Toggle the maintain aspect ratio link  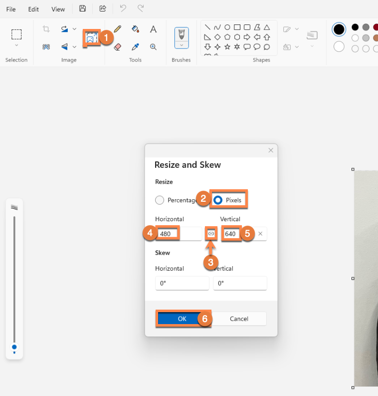click(211, 234)
